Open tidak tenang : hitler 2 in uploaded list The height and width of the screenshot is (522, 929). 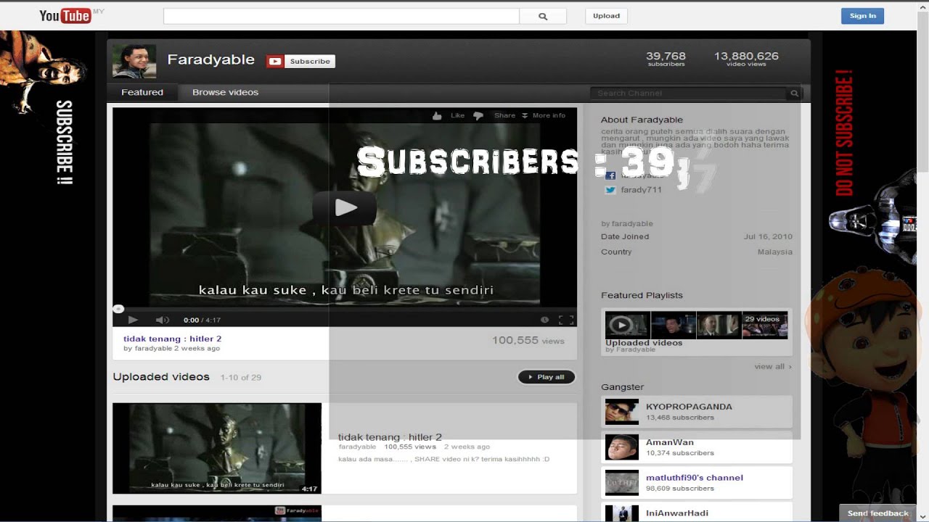[390, 437]
